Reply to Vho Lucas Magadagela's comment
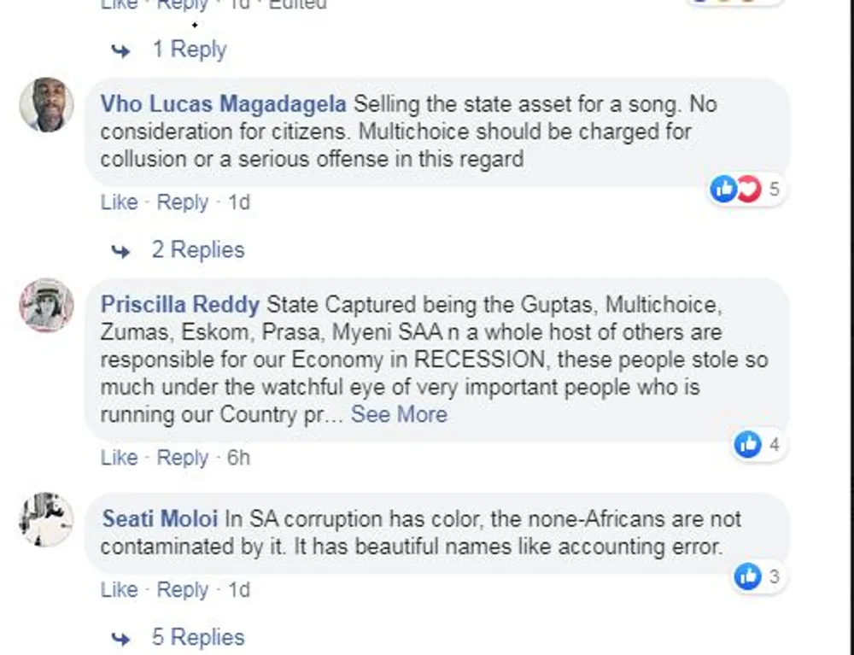 (183, 202)
